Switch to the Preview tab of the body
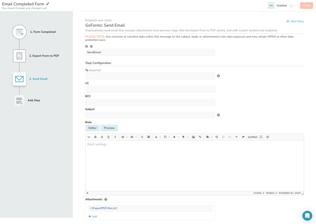This screenshot has width=316, height=224. click(x=109, y=128)
